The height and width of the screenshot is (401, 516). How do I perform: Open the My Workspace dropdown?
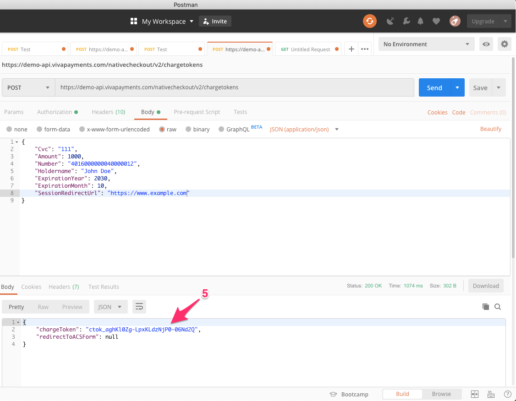[x=168, y=22]
